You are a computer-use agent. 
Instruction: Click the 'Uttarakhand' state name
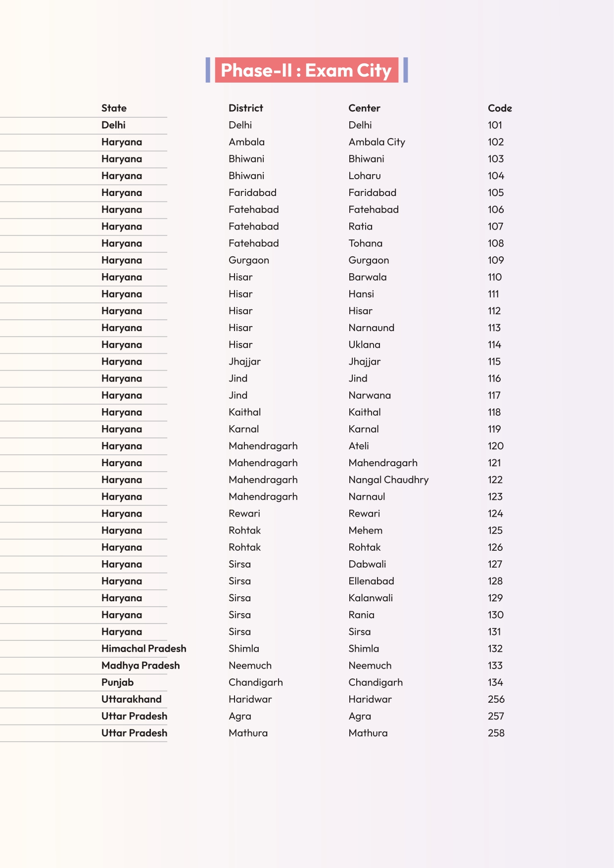(131, 699)
